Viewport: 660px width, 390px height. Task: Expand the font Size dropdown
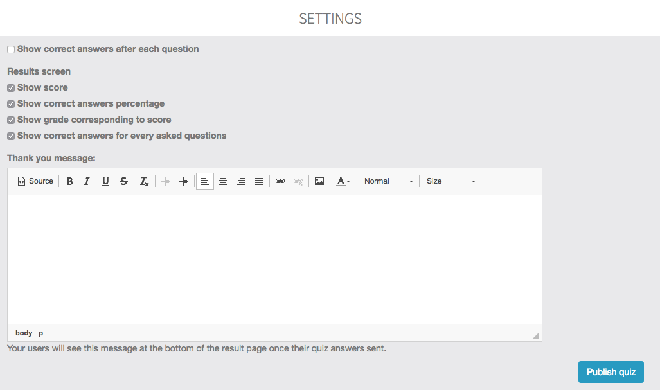point(450,181)
